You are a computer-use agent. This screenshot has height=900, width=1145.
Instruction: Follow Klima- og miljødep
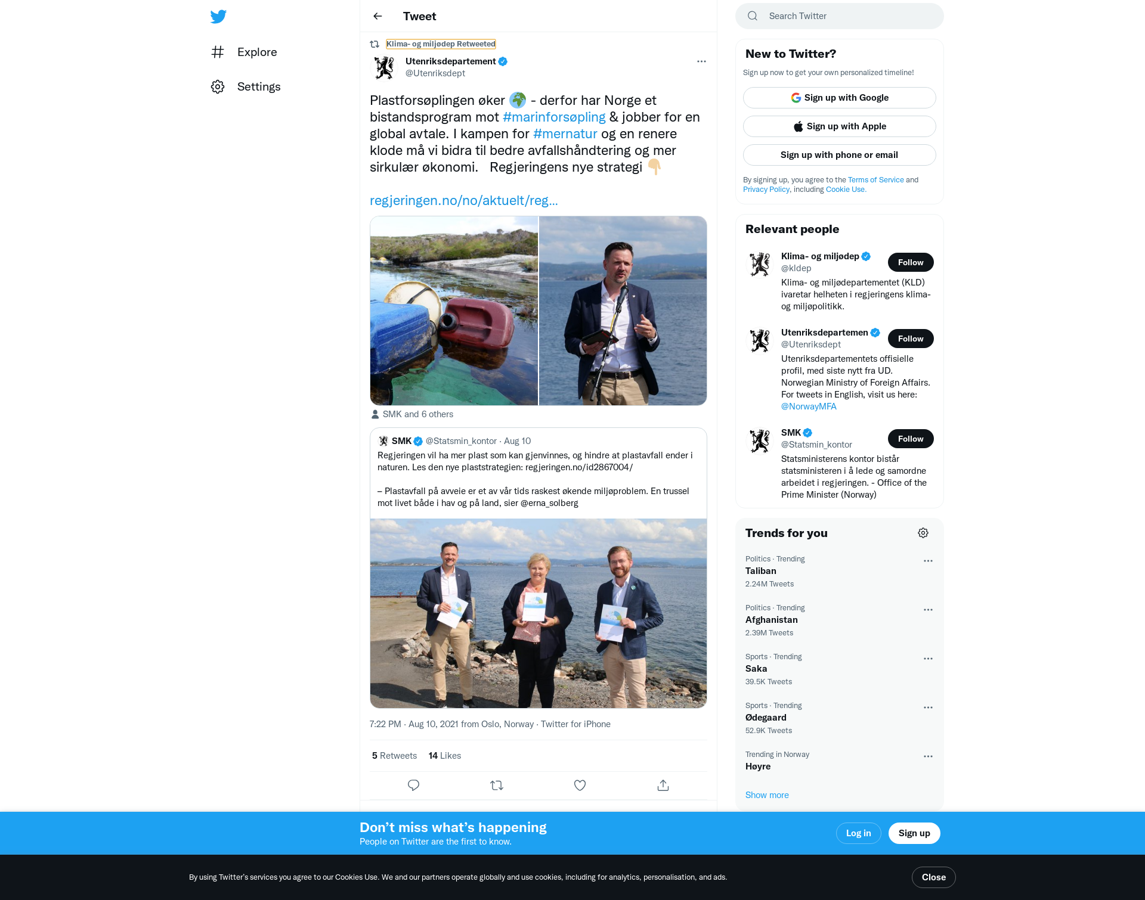(911, 262)
